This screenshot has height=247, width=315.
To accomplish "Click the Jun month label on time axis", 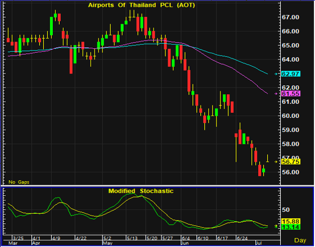I will pos(185,243).
